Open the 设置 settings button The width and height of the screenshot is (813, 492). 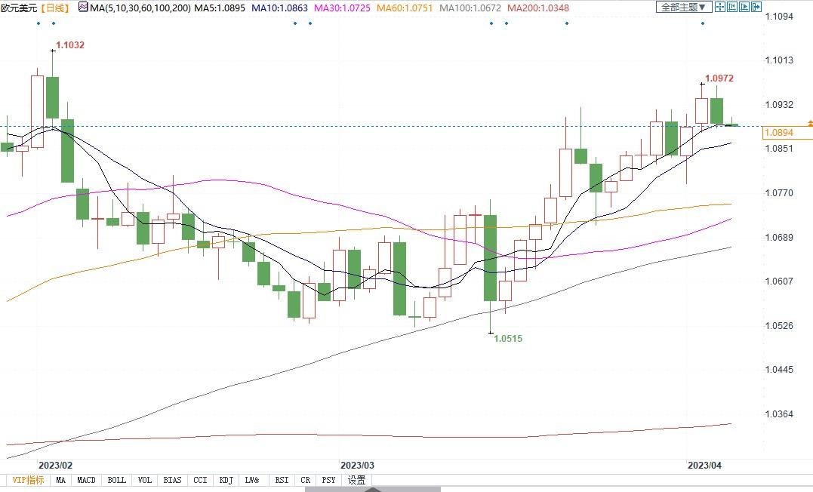(357, 480)
